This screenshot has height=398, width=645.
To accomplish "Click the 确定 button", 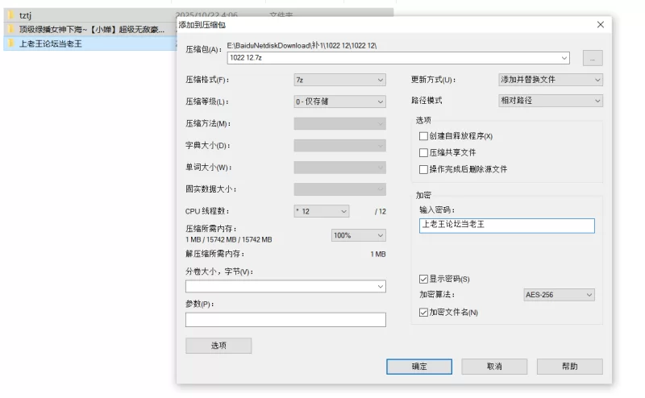I will 419,367.
